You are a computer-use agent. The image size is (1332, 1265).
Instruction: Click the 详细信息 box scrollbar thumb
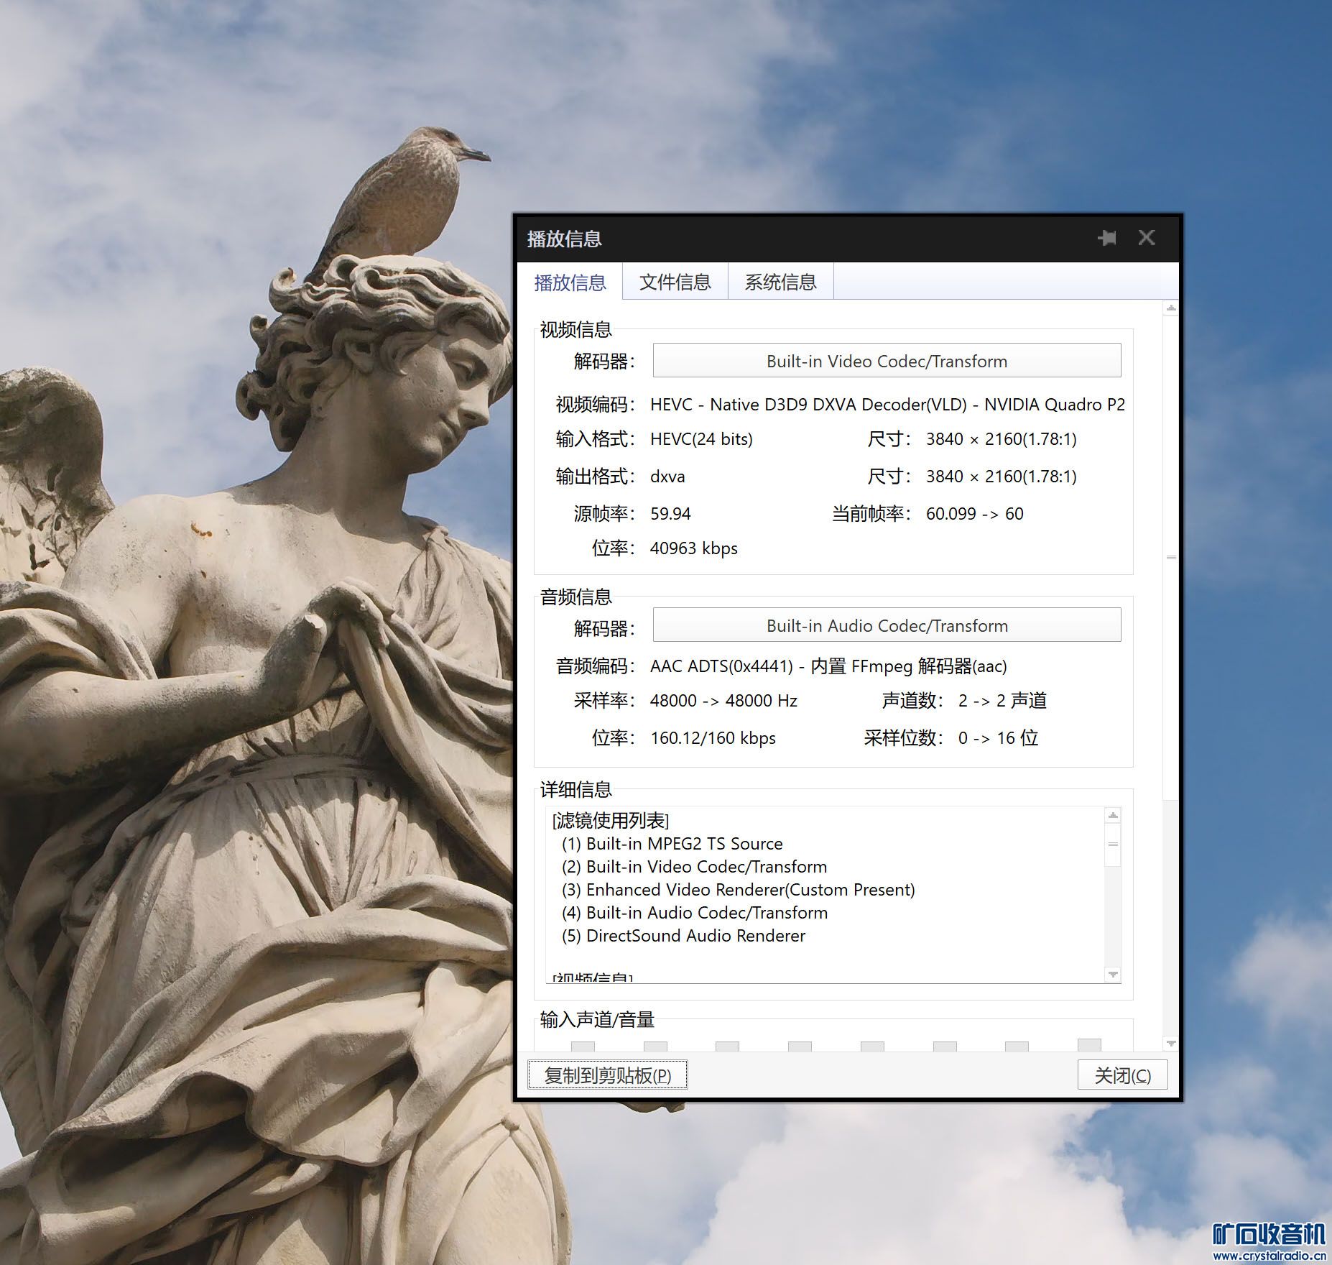(x=1113, y=845)
